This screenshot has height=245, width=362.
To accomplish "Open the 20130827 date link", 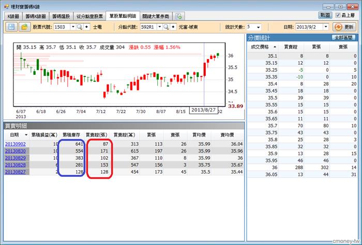I will click(15, 172).
